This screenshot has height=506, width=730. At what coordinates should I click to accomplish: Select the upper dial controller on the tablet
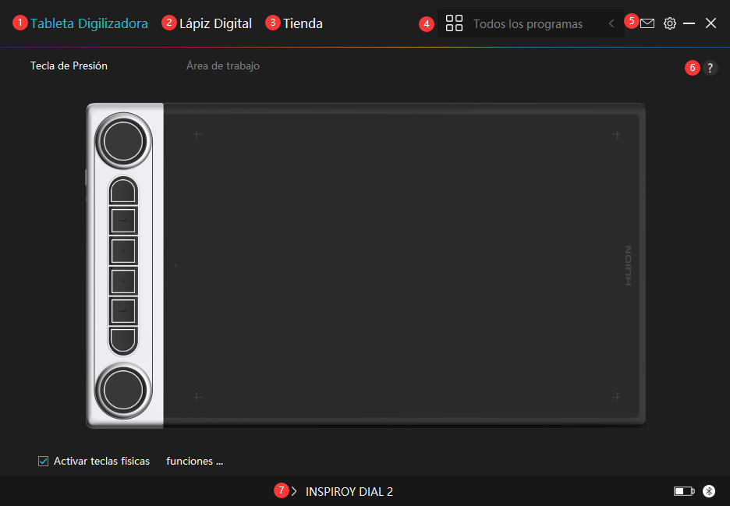click(x=123, y=140)
